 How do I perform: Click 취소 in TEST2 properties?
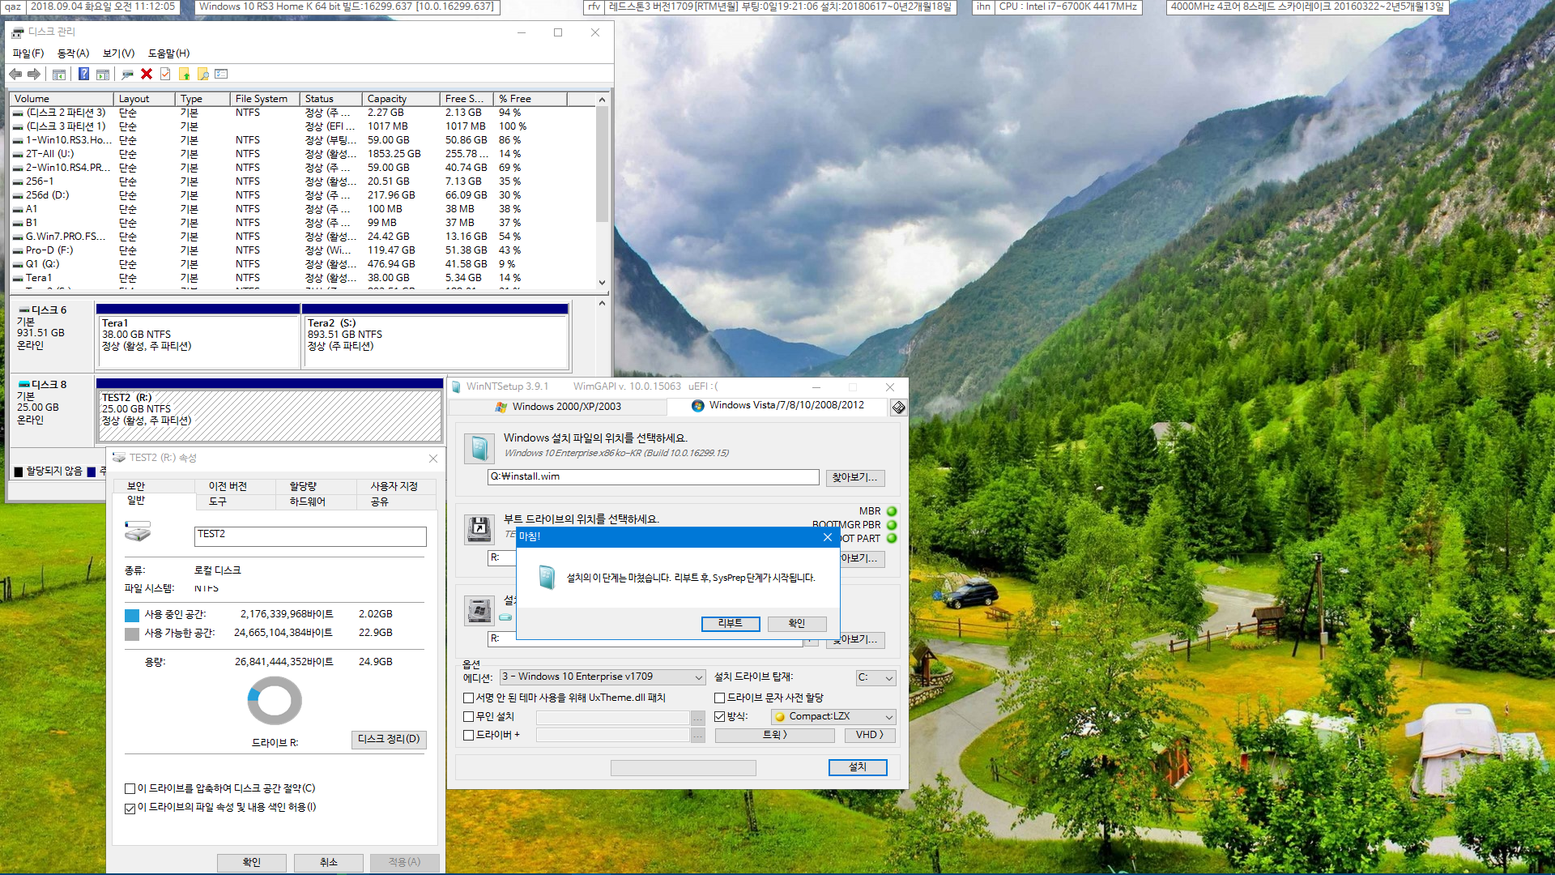point(328,862)
